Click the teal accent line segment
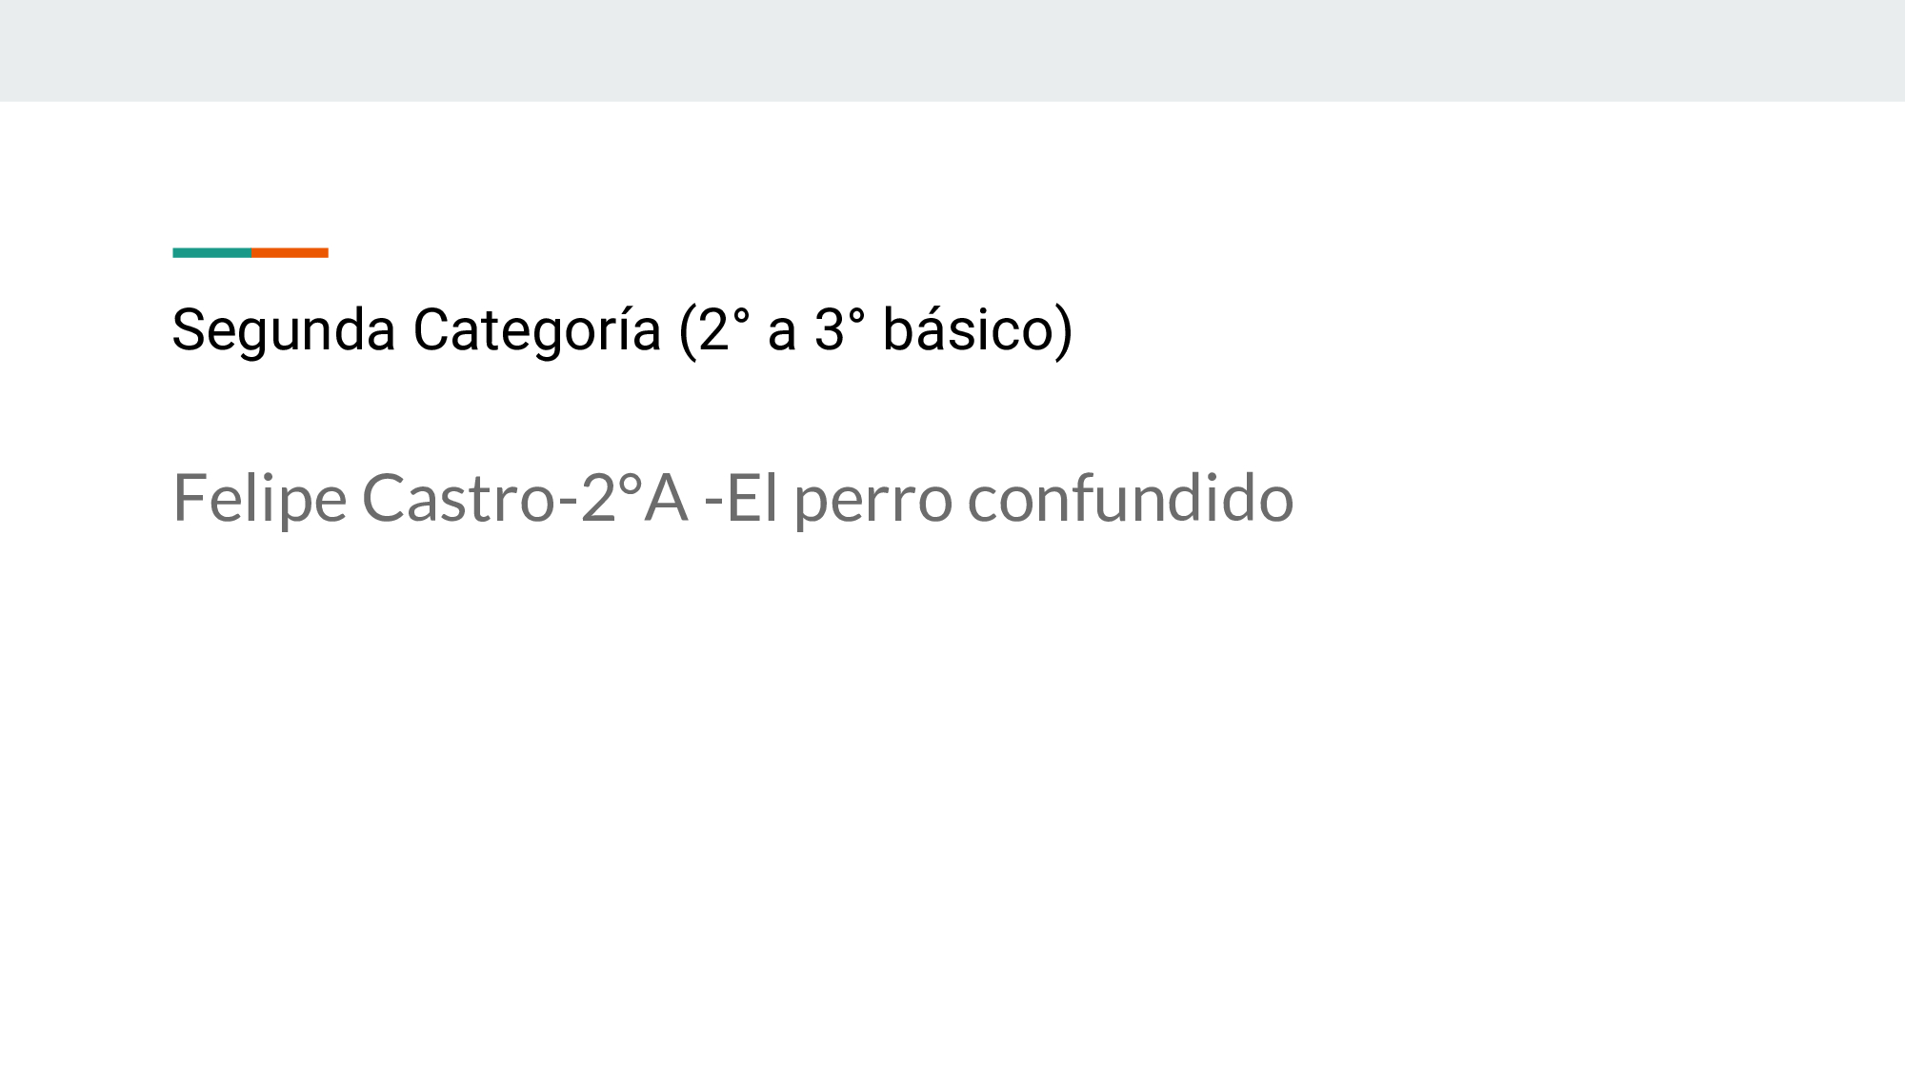The height and width of the screenshot is (1071, 1905). click(x=211, y=252)
